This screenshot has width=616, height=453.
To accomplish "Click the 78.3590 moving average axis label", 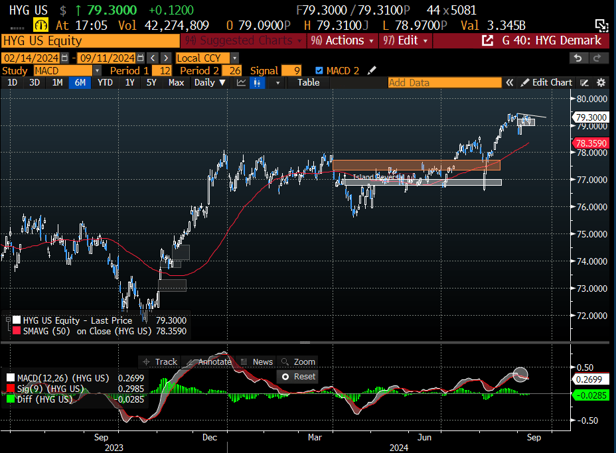I will tap(591, 143).
